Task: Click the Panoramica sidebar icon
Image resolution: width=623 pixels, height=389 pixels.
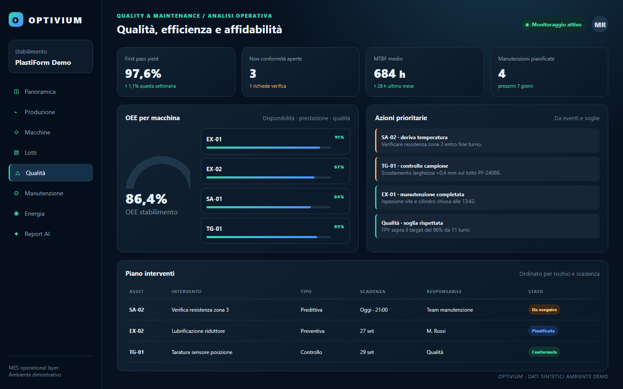Action: (x=16, y=92)
